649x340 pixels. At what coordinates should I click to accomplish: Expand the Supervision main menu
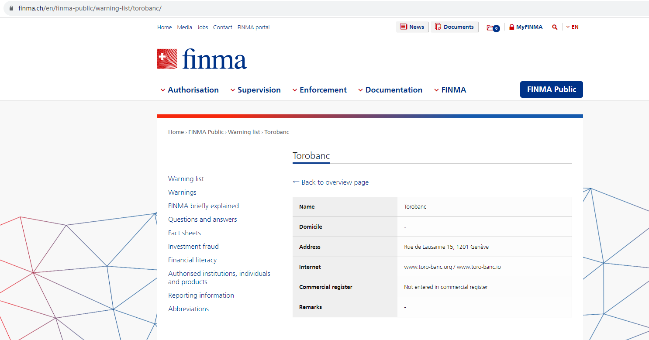tap(255, 90)
